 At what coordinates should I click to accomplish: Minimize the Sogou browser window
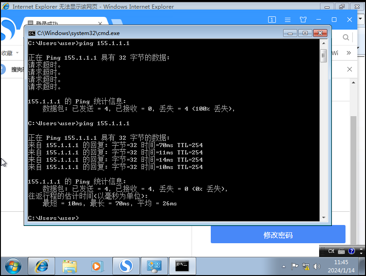click(x=319, y=20)
